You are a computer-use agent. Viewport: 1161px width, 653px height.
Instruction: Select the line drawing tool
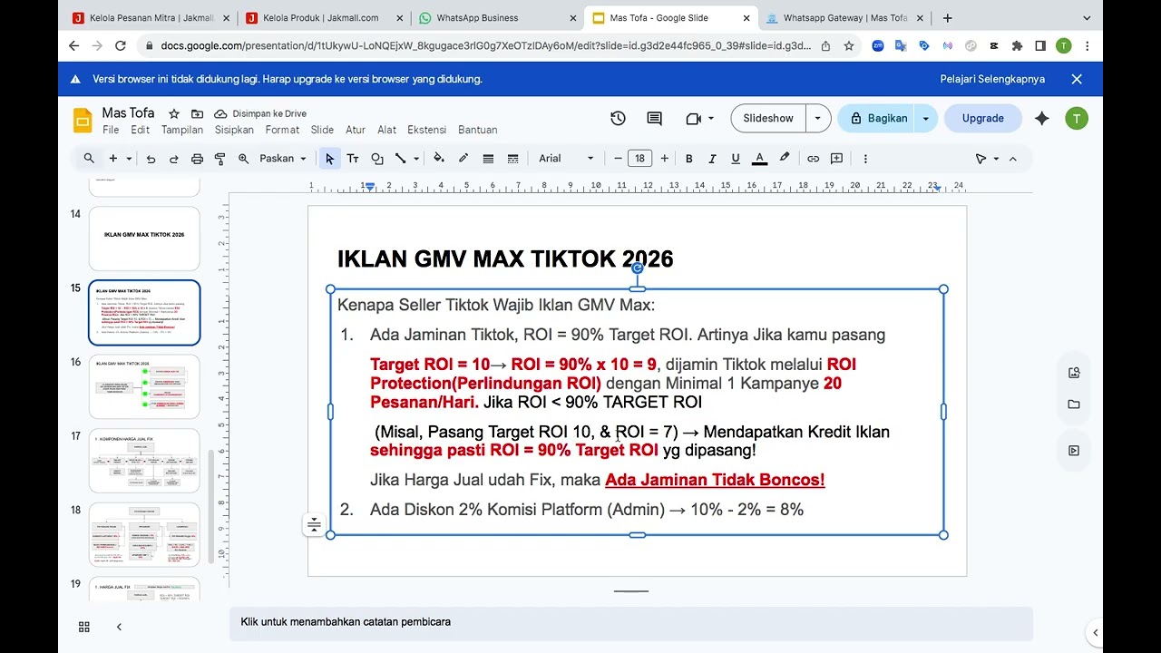click(400, 159)
